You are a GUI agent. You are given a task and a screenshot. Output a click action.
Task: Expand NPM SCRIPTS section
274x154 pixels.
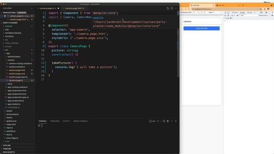[9, 152]
